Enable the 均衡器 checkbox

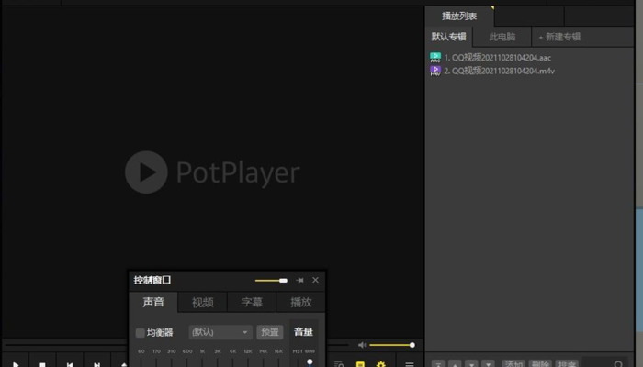(x=141, y=332)
